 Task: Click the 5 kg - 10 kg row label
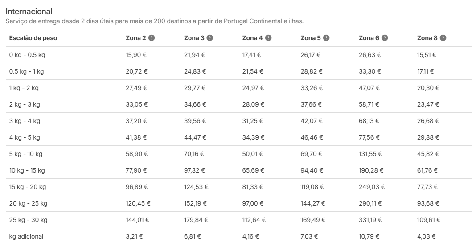point(26,154)
